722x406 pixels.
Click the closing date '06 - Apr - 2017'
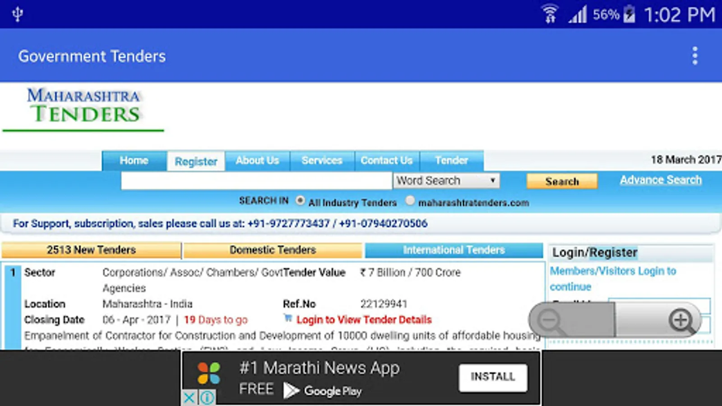136,320
